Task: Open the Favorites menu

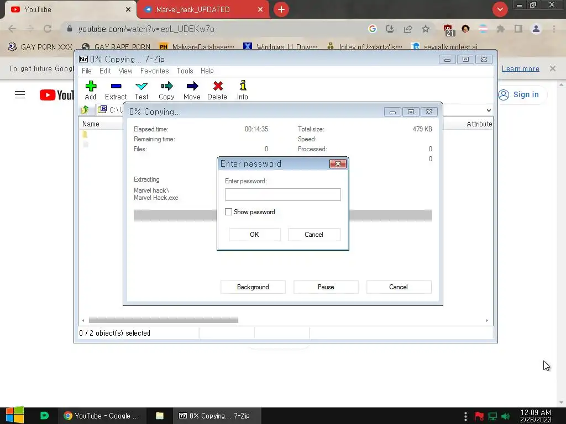Action: (x=155, y=71)
